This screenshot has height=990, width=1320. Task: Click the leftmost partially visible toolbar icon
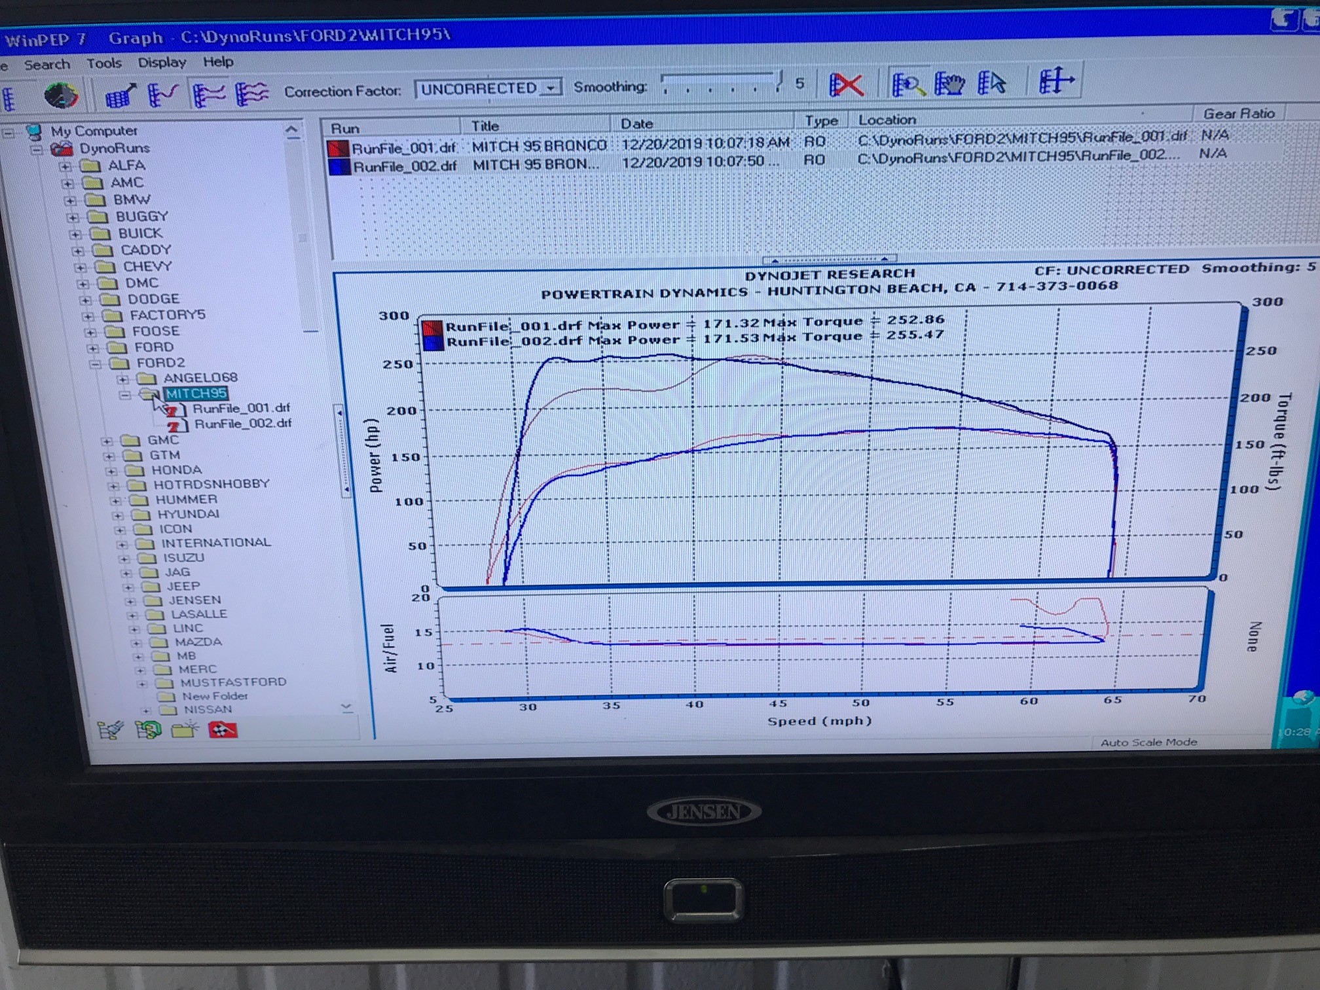coord(8,98)
